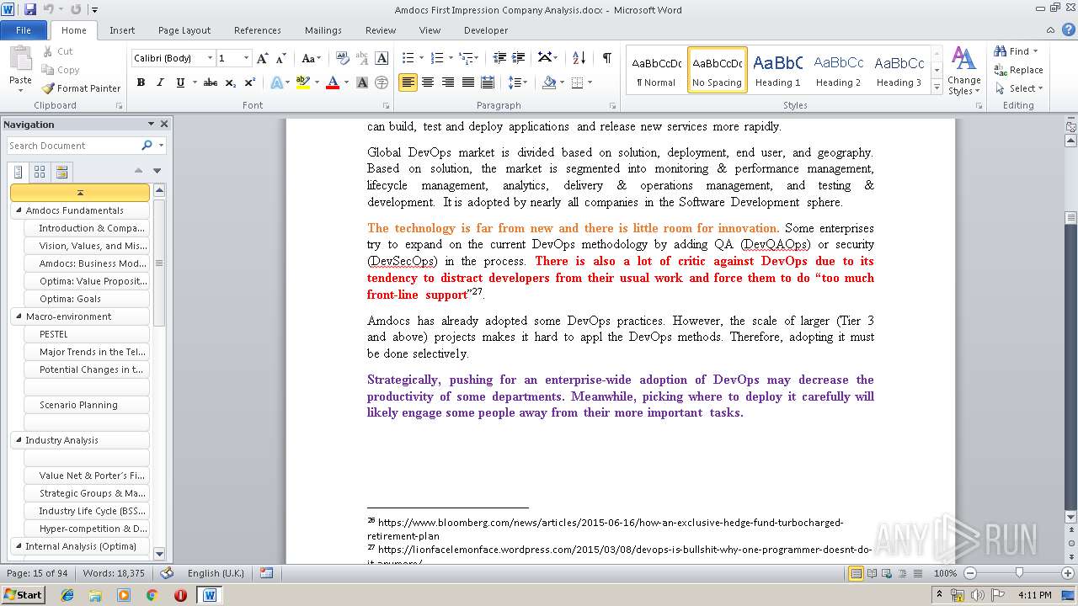The height and width of the screenshot is (606, 1078).
Task: Open the Font name dropdown
Action: 210,58
